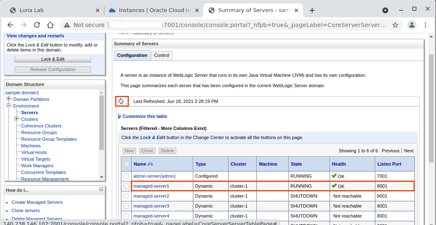Click the browser forward arrow

[x=24, y=25]
